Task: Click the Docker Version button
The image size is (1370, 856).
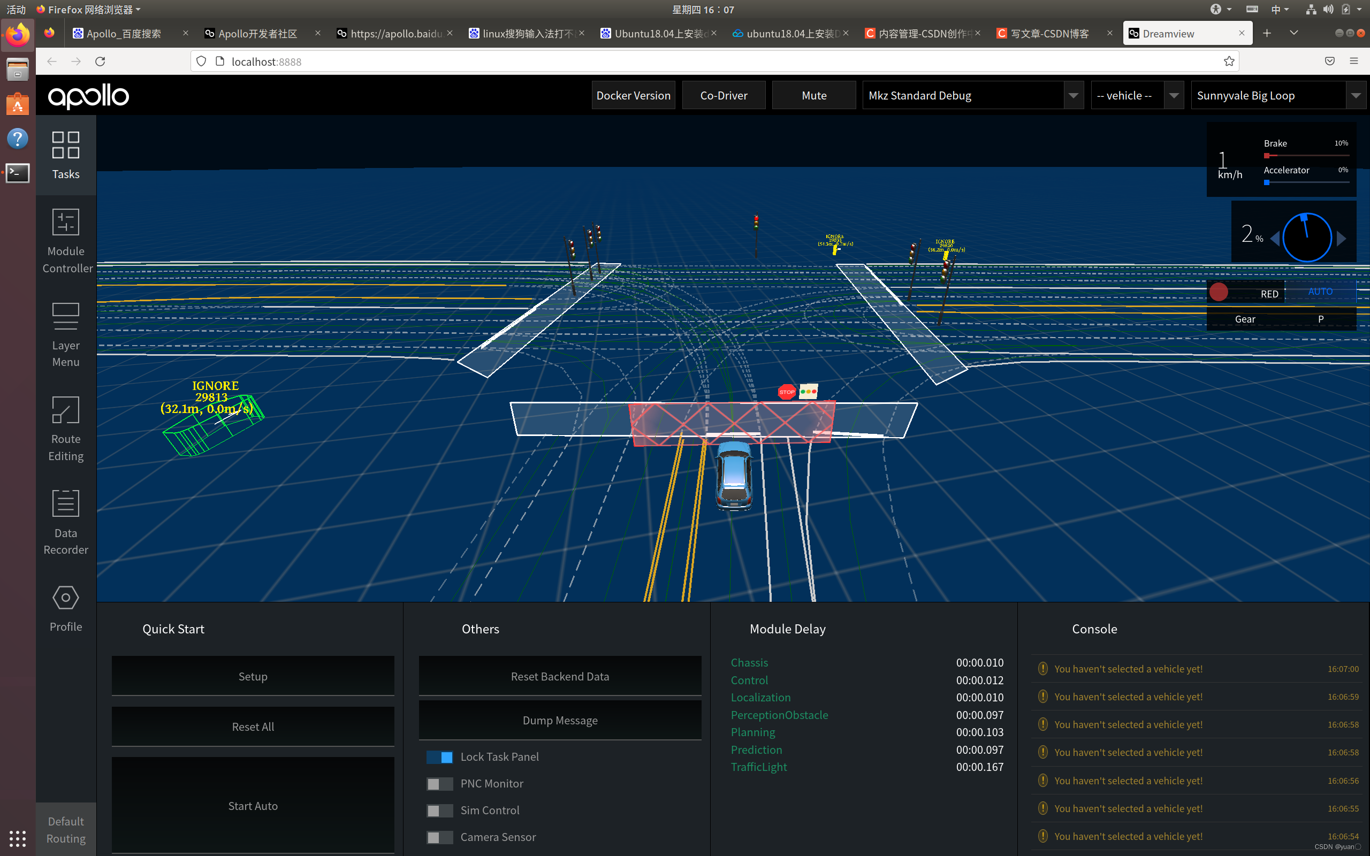Action: (634, 96)
